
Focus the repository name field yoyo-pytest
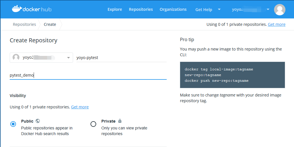122,58
